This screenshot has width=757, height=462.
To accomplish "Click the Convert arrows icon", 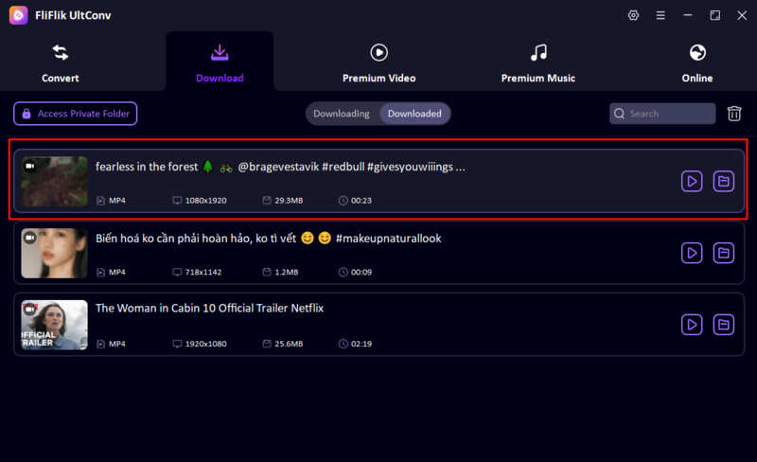I will click(x=61, y=52).
